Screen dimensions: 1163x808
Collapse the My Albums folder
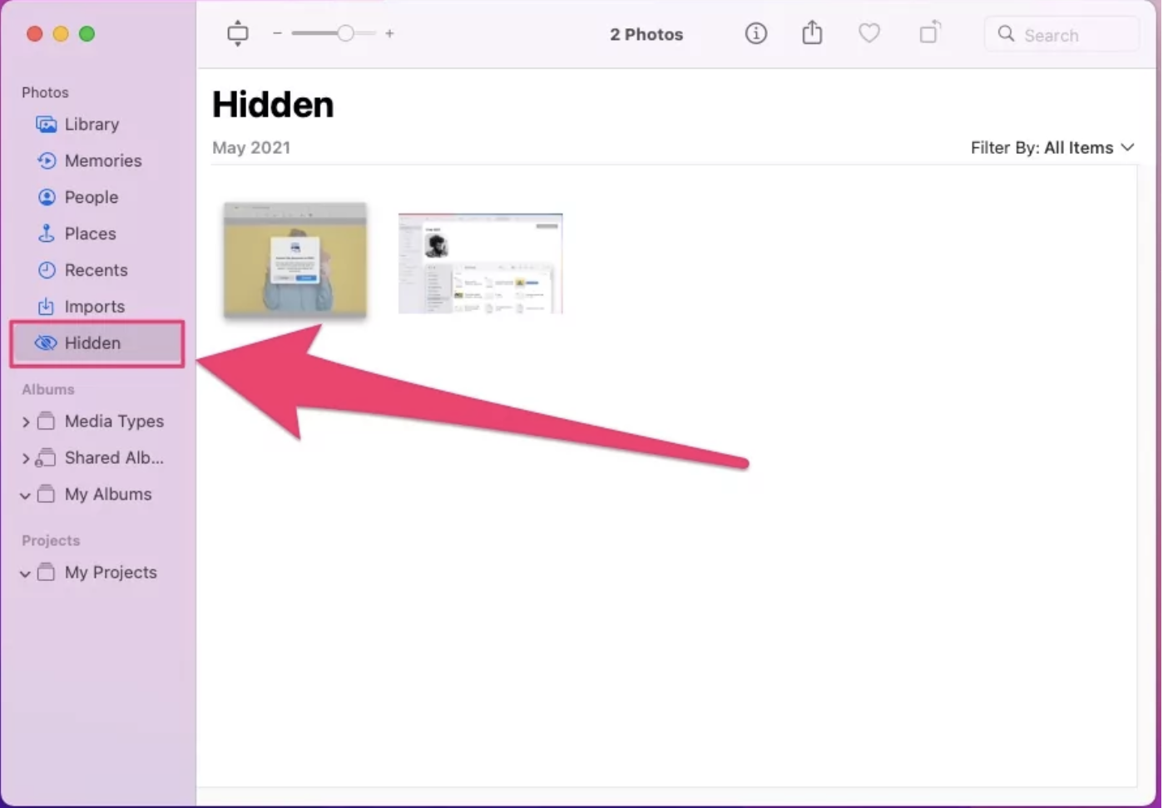click(x=26, y=495)
